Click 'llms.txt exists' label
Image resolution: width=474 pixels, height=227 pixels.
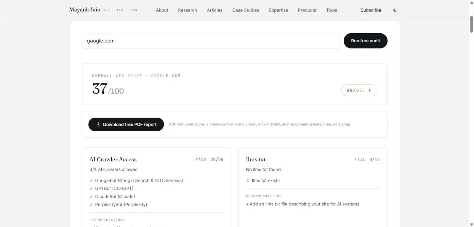266,180
